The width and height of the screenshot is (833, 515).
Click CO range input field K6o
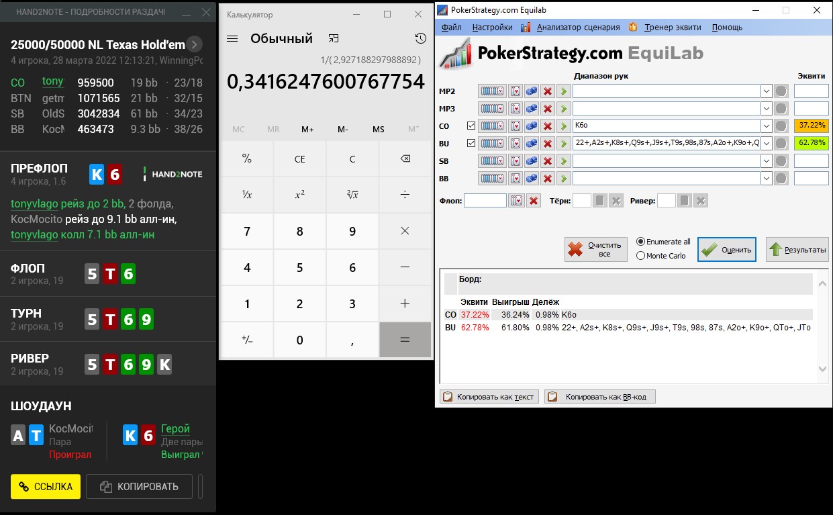tap(667, 126)
